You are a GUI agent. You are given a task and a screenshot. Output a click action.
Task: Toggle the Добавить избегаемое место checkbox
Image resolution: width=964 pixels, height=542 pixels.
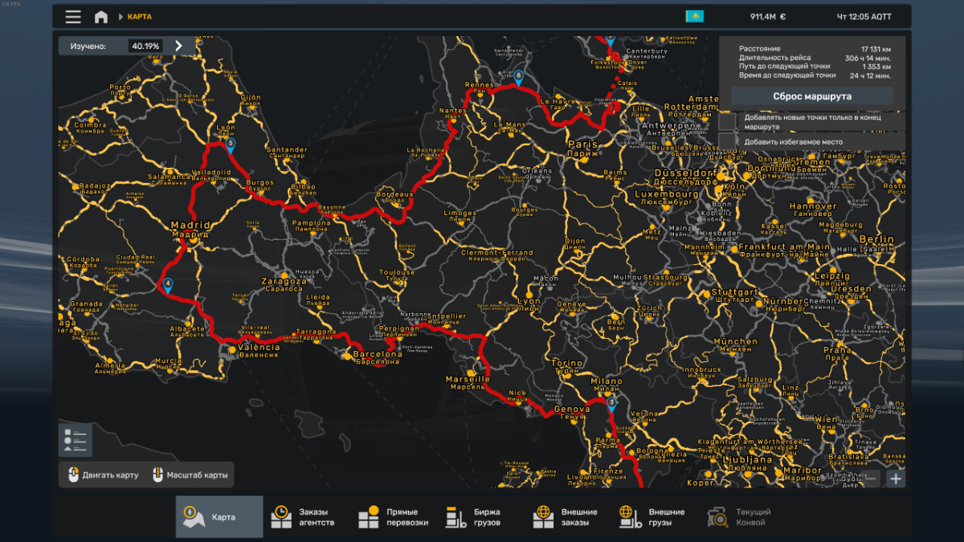727,141
